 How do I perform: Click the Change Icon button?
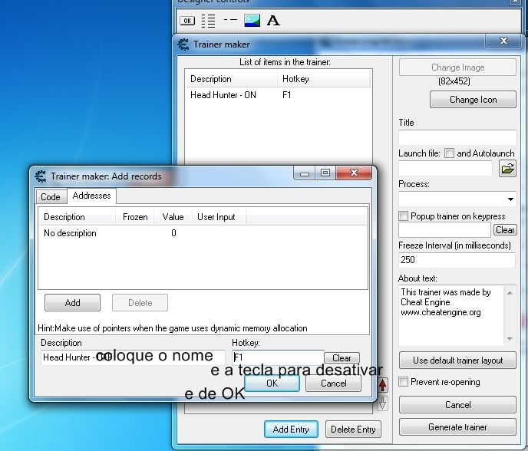click(x=473, y=100)
